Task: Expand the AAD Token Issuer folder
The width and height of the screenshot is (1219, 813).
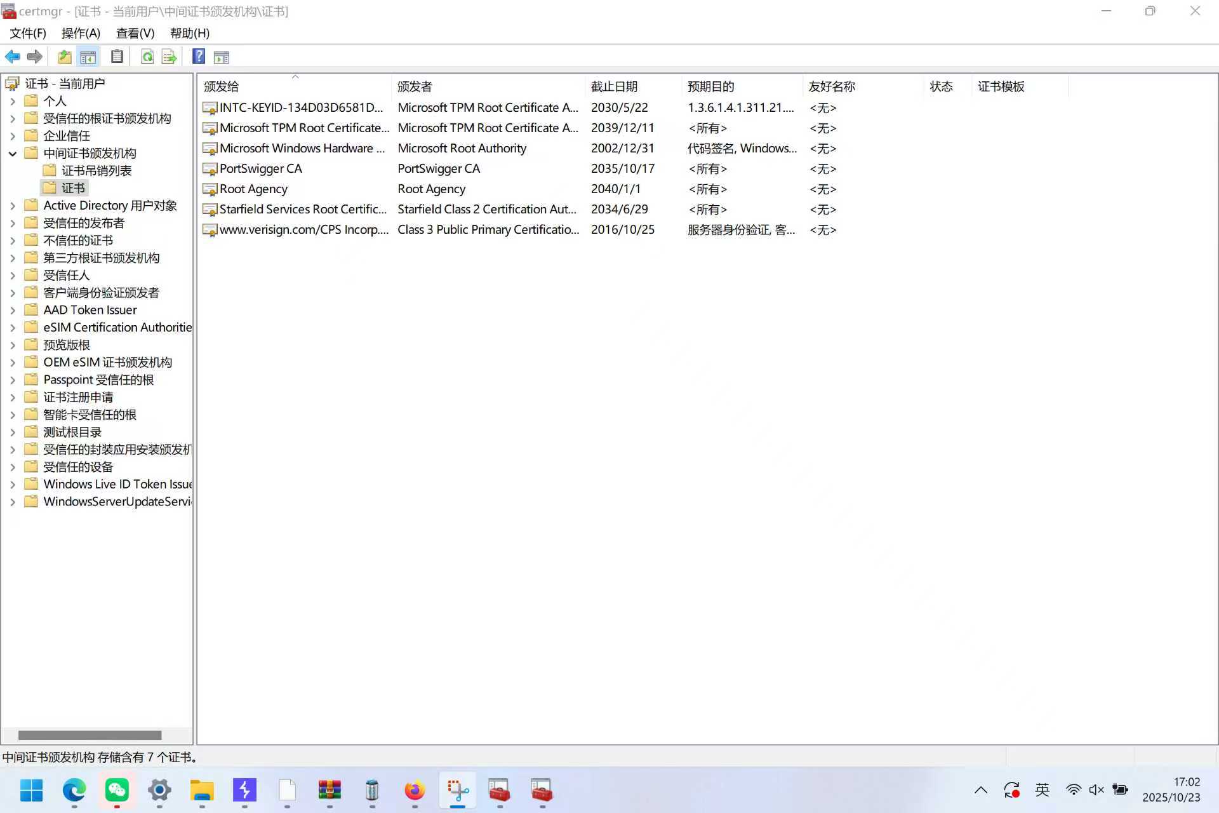Action: (x=13, y=310)
